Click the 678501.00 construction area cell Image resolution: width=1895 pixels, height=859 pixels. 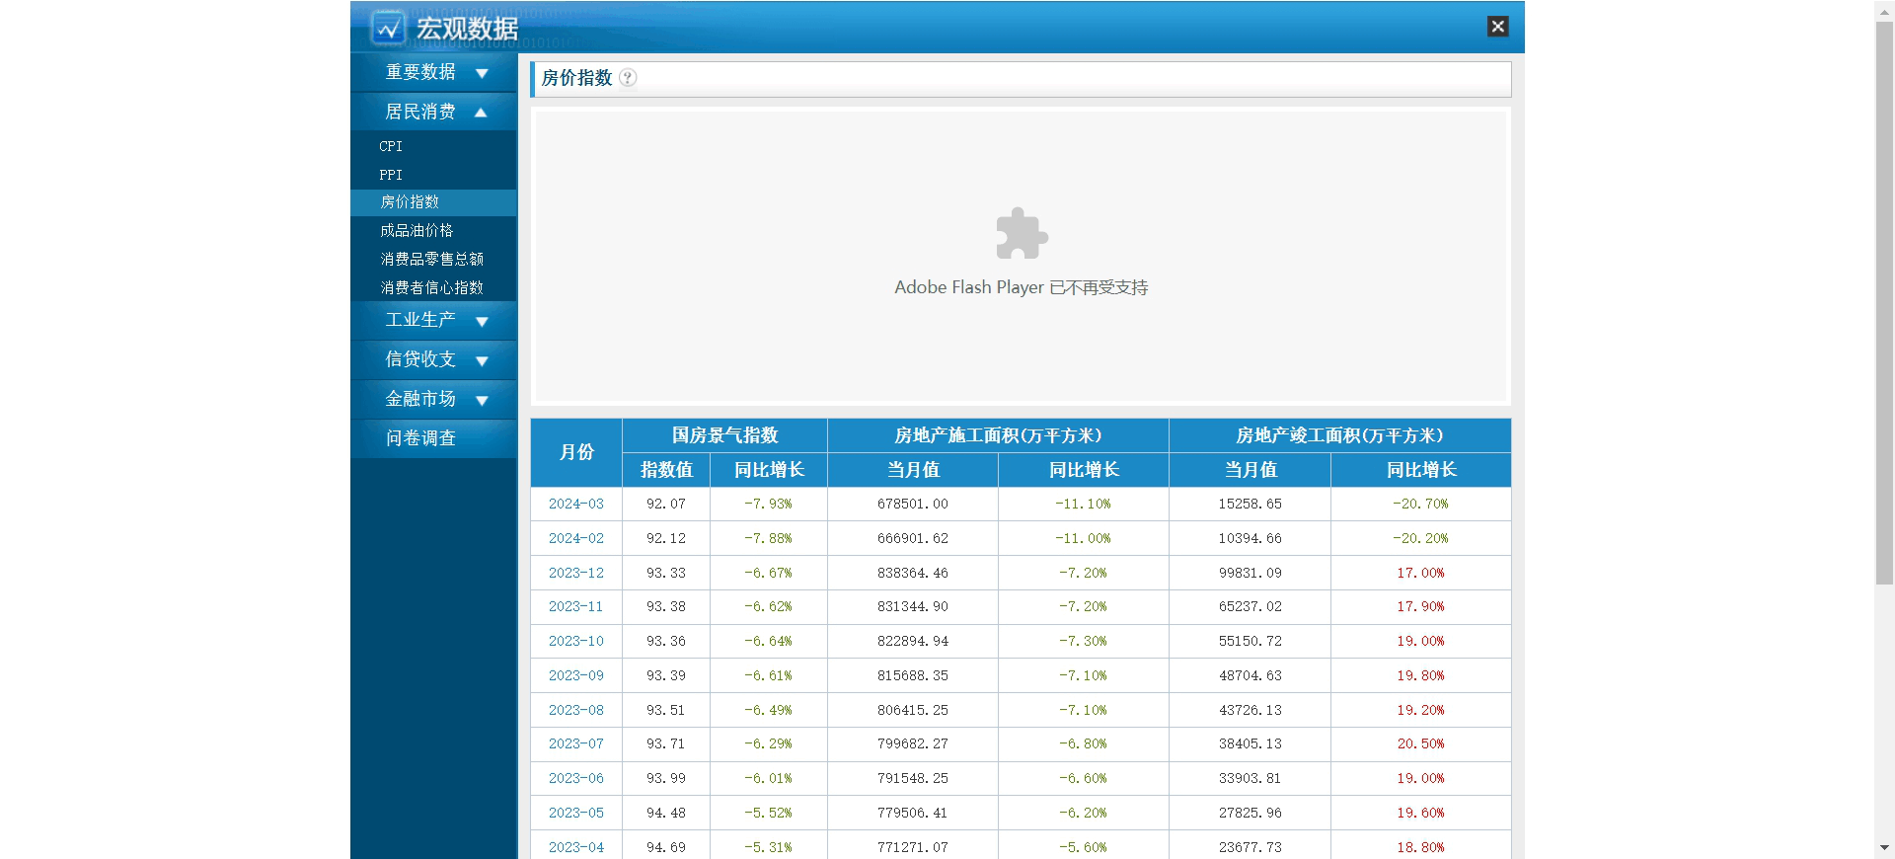tap(913, 504)
